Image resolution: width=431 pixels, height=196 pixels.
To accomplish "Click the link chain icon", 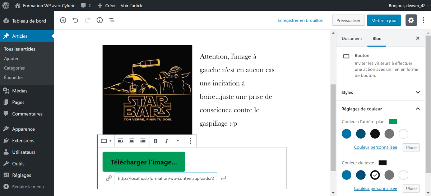I will 109,178.
